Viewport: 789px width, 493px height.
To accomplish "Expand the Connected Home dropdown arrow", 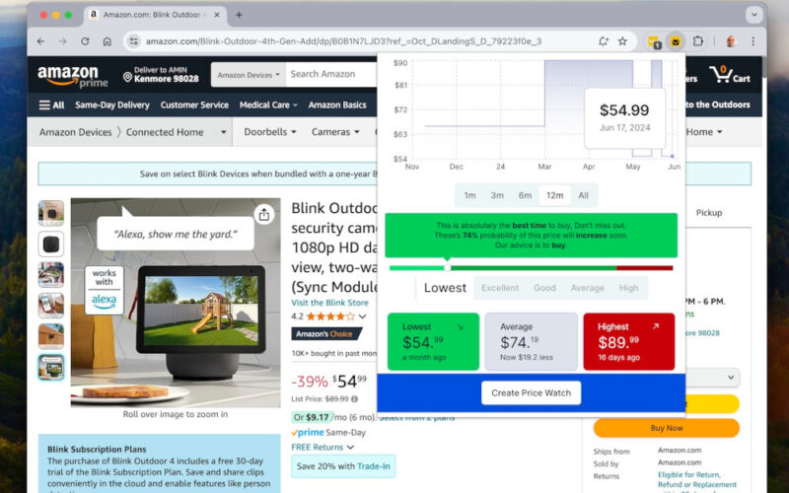I will point(224,132).
